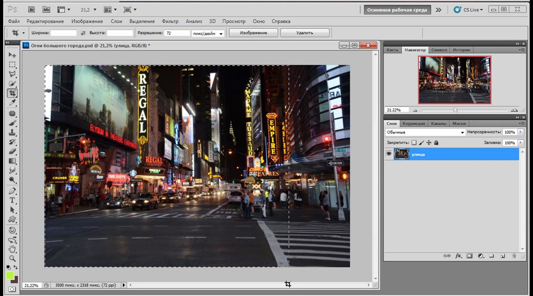Screen dimensions: 533x296
Task: Toggle lock all for the layer
Action: [436, 142]
